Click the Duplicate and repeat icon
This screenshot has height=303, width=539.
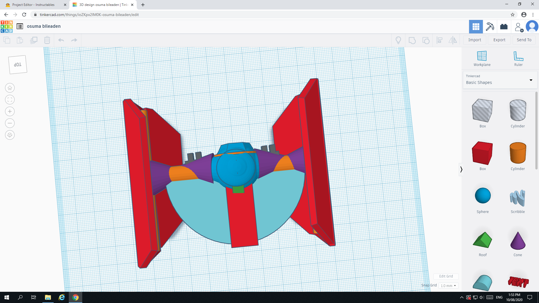click(x=34, y=40)
